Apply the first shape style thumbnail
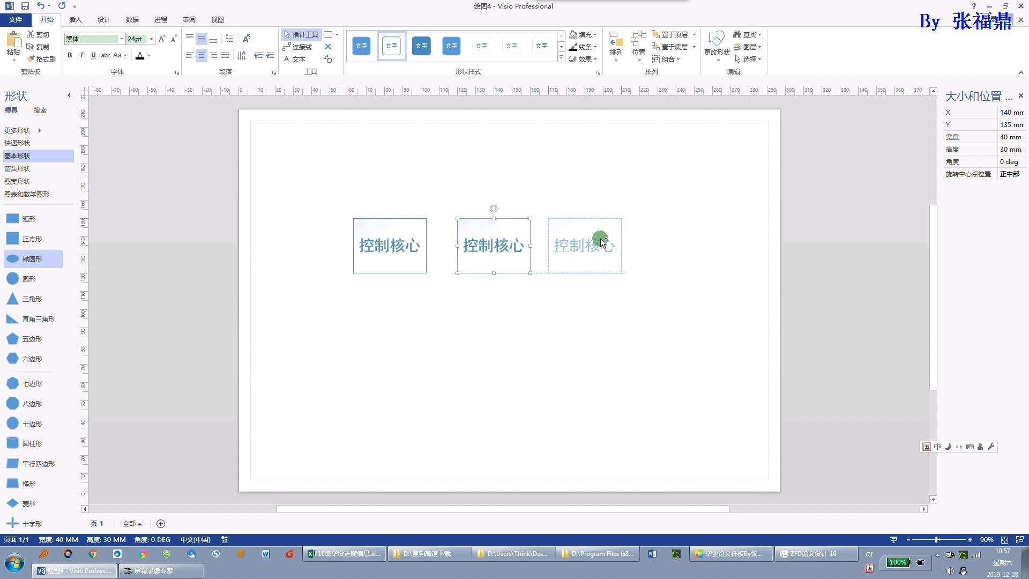Image resolution: width=1029 pixels, height=579 pixels. [x=361, y=46]
